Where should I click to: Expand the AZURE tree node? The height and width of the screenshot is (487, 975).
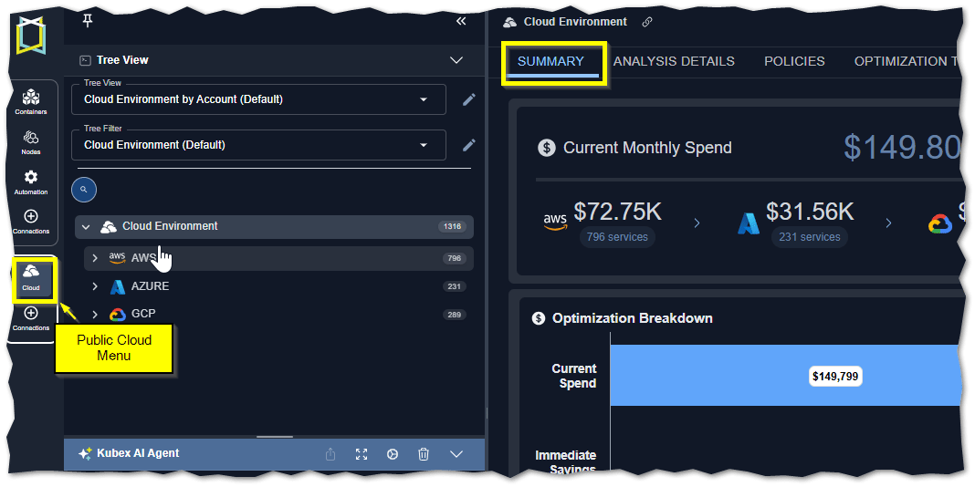pyautogui.click(x=95, y=286)
